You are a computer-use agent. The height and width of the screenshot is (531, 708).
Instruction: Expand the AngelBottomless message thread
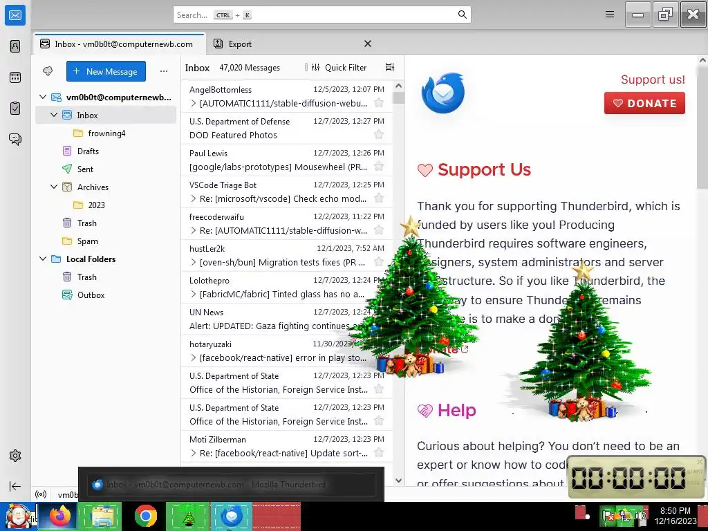click(194, 104)
